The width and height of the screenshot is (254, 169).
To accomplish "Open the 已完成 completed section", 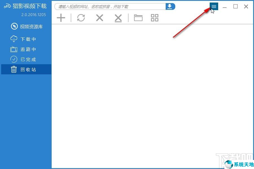I will pyautogui.click(x=23, y=59).
